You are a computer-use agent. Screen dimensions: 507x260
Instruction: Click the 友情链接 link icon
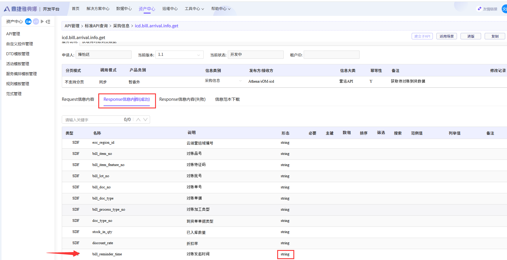(480, 9)
